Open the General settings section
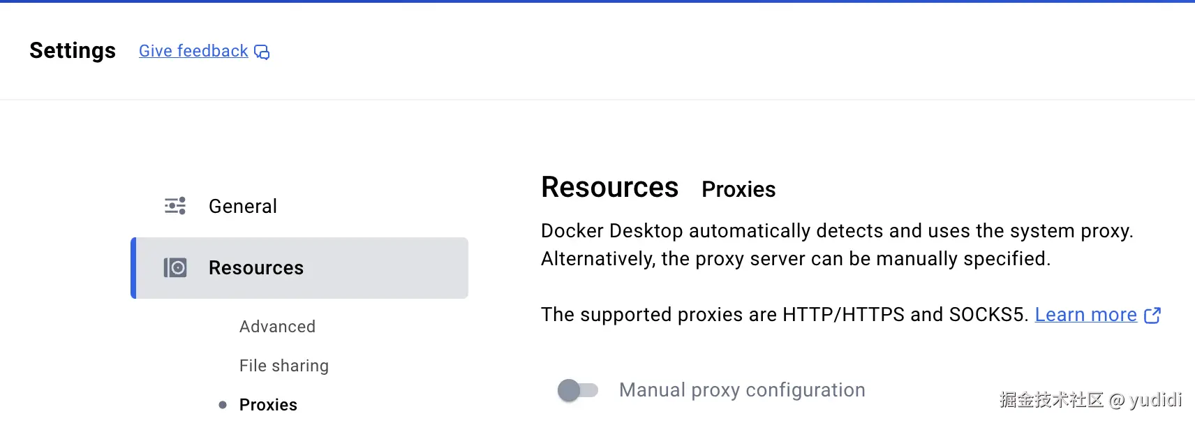This screenshot has width=1195, height=423. 242,207
